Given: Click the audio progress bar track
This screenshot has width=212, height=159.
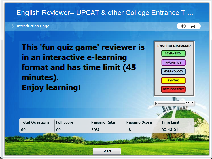Looking at the screenshot, I should pyautogui.click(x=171, y=104).
